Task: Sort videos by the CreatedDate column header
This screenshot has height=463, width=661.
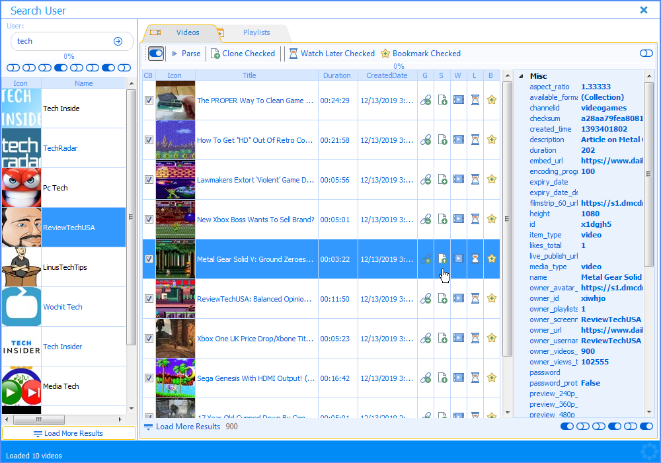Action: click(x=387, y=75)
